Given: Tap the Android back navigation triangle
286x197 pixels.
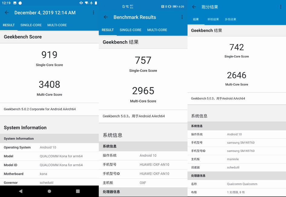Looking at the screenshot, I should pos(21,191).
